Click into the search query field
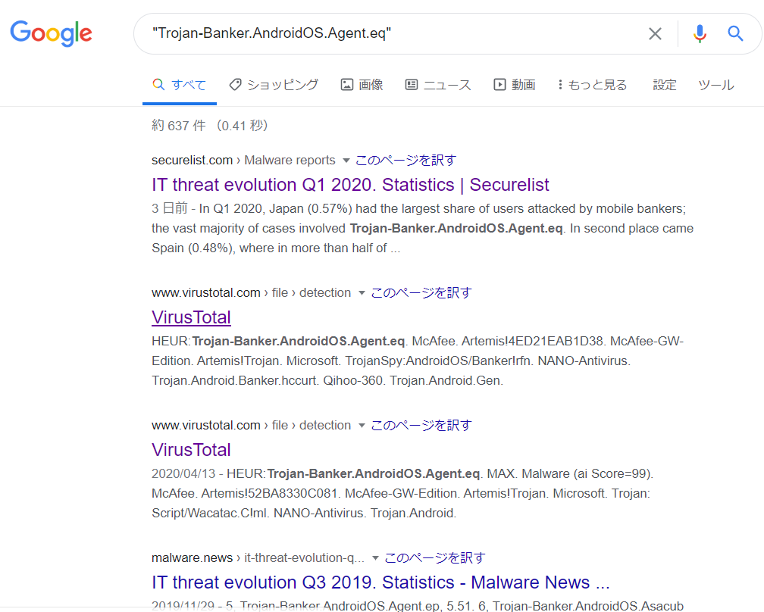The height and width of the screenshot is (612, 764). click(390, 33)
